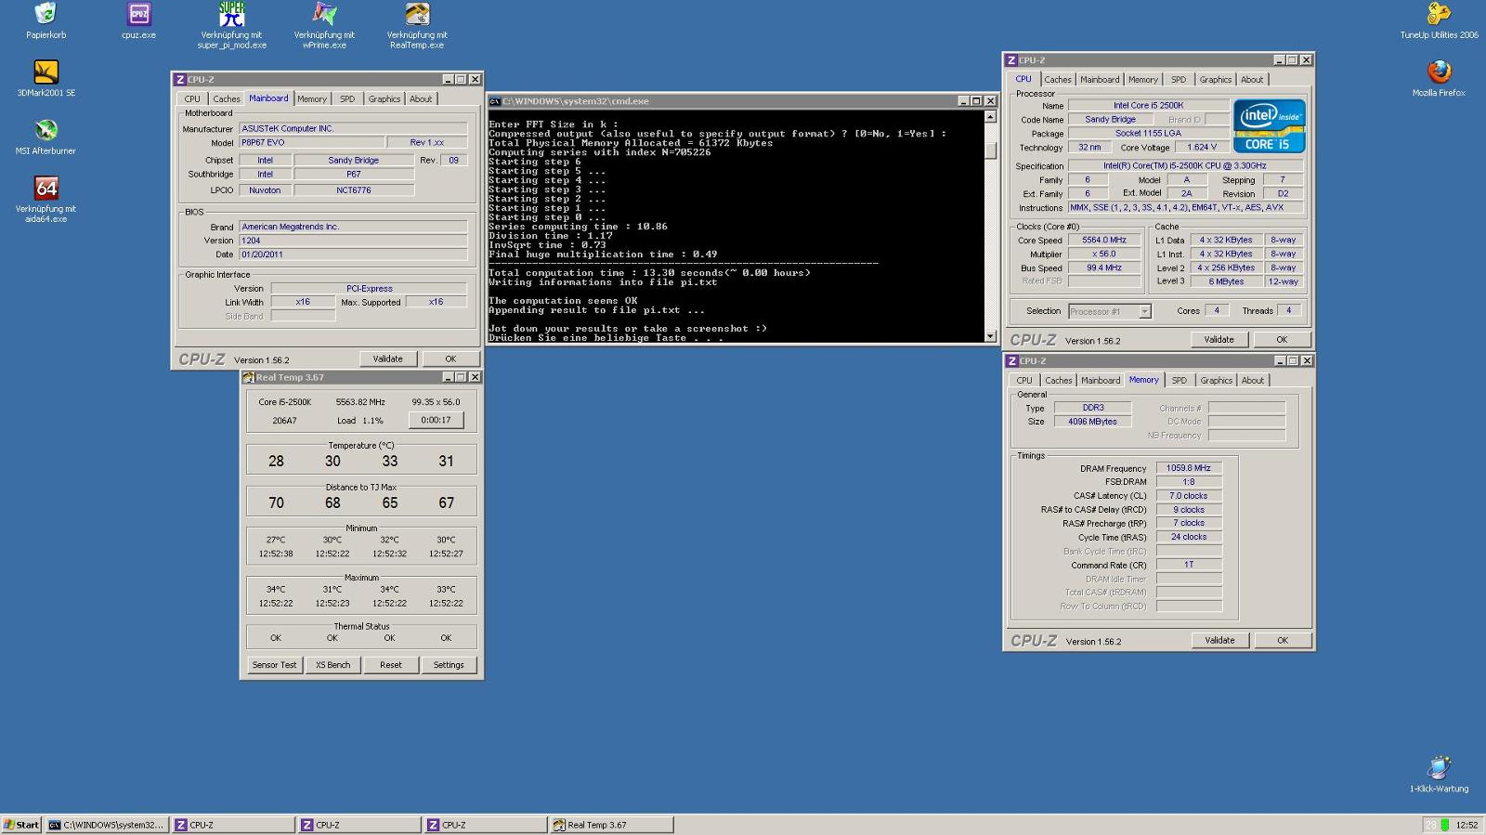Switch to Mainboard tab in CPU window
This screenshot has height=835, width=1486.
[x=1100, y=80]
